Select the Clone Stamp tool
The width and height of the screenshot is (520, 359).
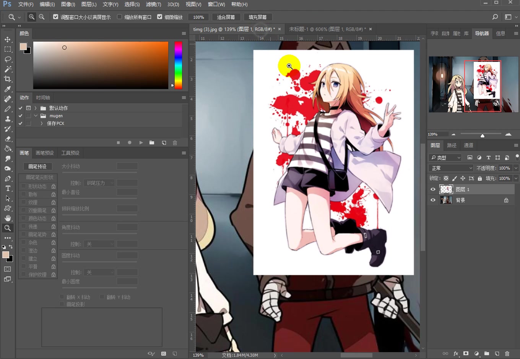click(x=8, y=119)
